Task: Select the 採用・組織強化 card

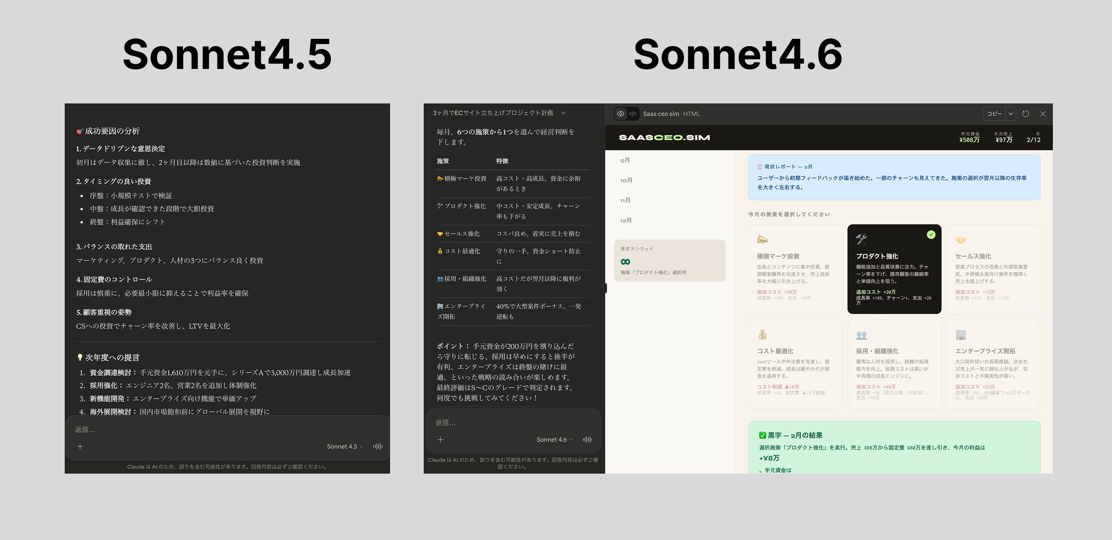Action: pos(894,364)
